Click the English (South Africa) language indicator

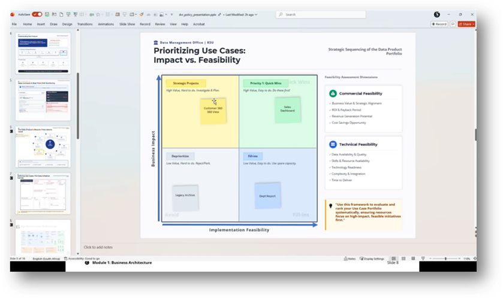tap(46, 259)
